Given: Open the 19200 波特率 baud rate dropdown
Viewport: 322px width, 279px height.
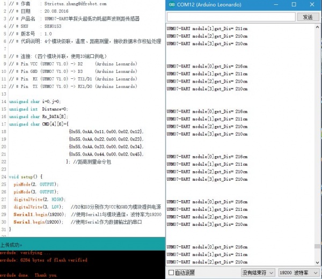Looking at the screenshot, I should (298, 273).
